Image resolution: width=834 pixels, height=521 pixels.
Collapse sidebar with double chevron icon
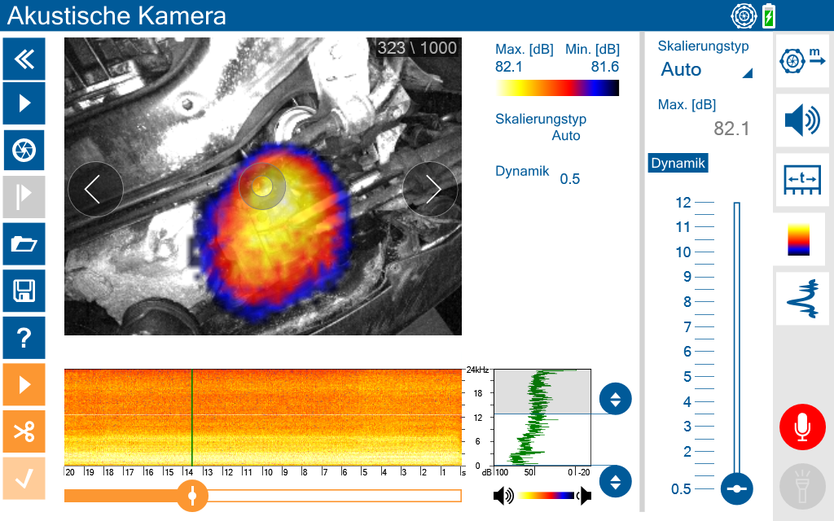[x=24, y=59]
